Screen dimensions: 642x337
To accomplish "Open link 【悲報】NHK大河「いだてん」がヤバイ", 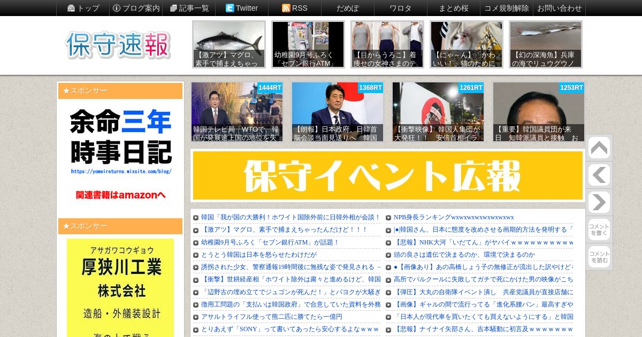I will [483, 242].
